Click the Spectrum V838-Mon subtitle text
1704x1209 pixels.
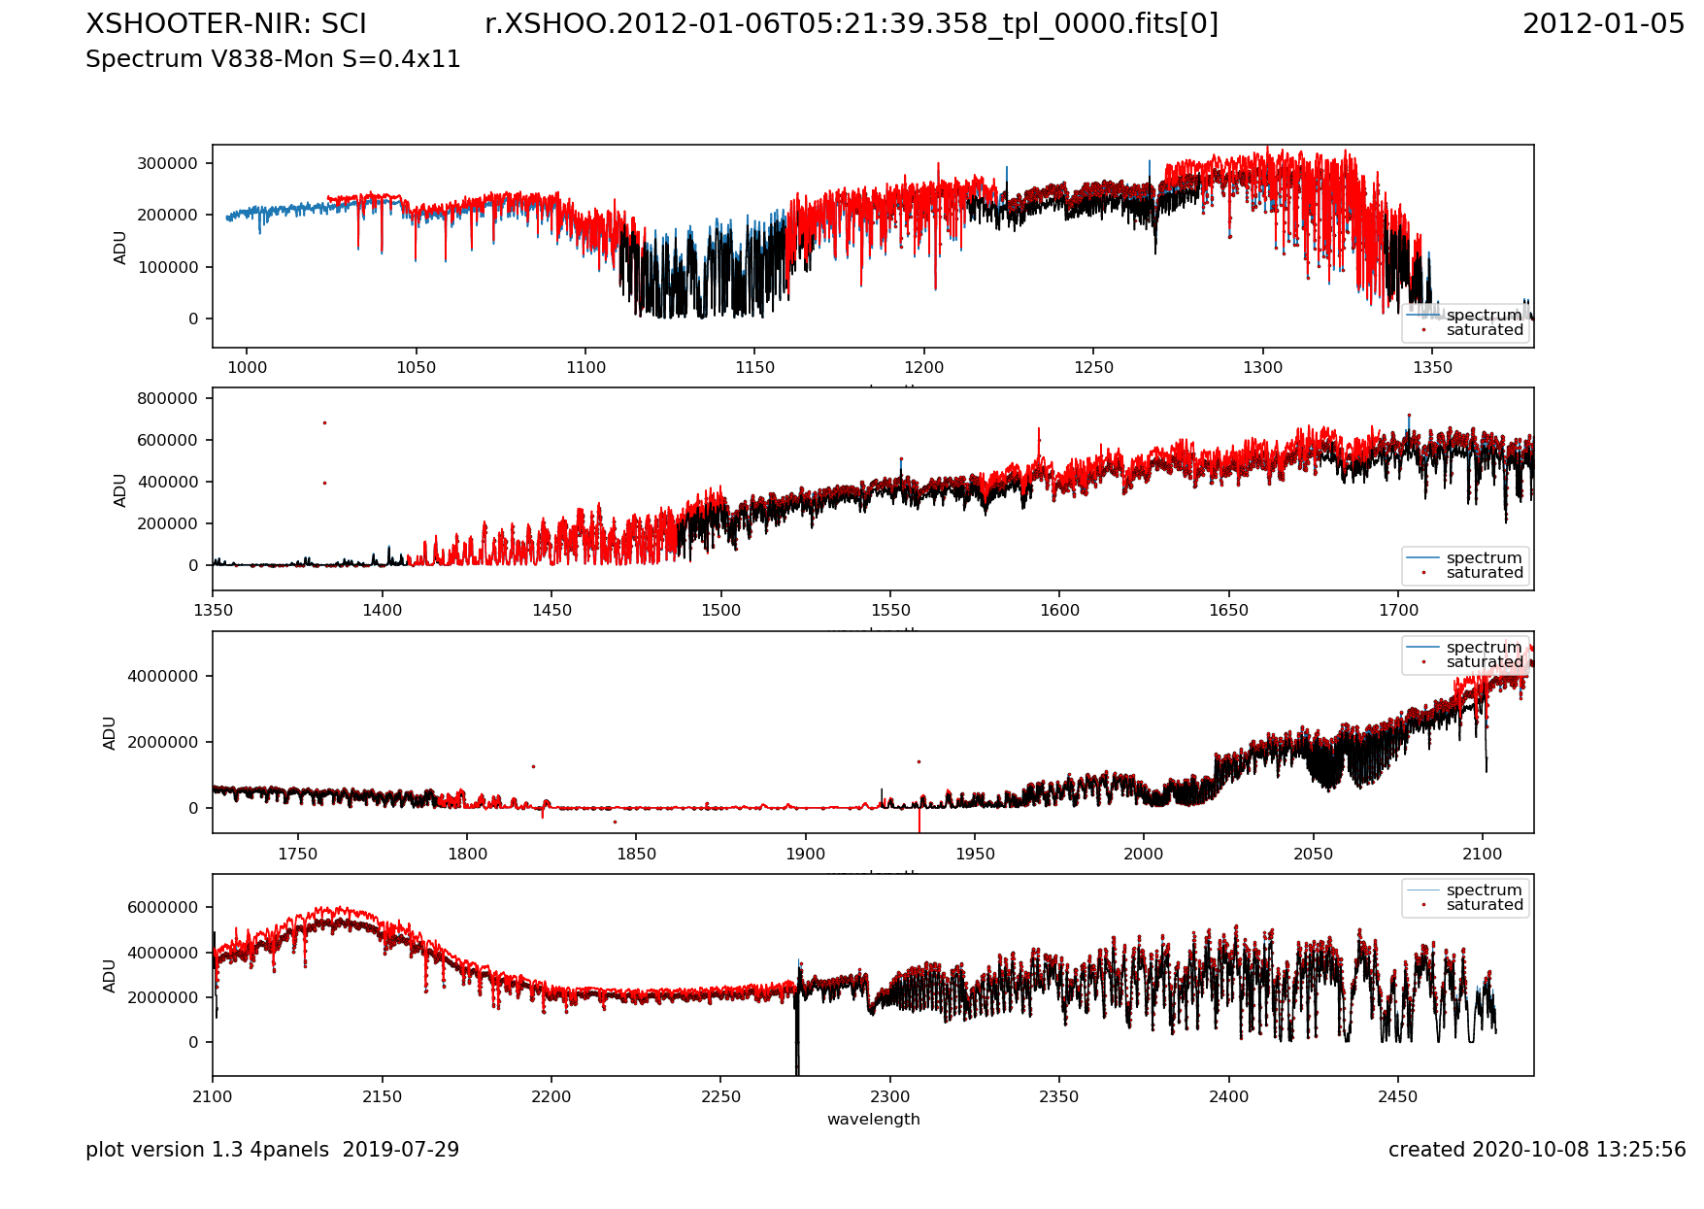click(x=273, y=59)
